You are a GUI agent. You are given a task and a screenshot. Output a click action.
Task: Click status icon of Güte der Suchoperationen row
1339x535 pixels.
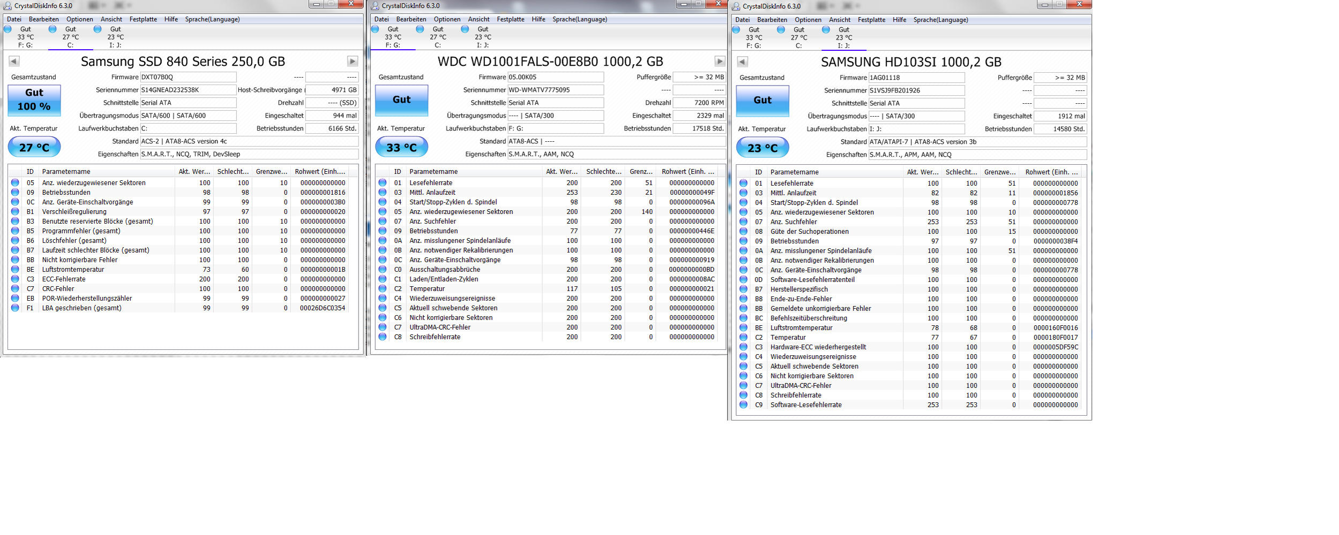(744, 231)
